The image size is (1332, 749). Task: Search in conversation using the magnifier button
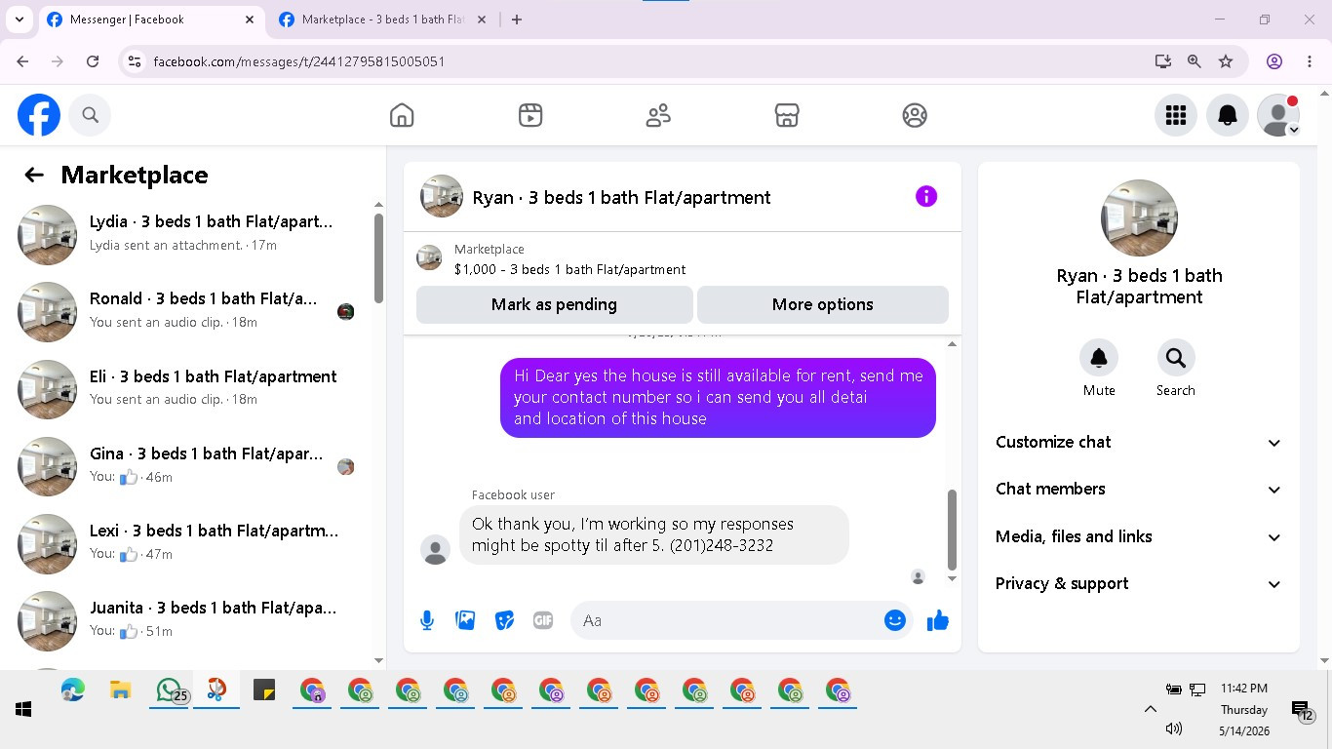1176,358
